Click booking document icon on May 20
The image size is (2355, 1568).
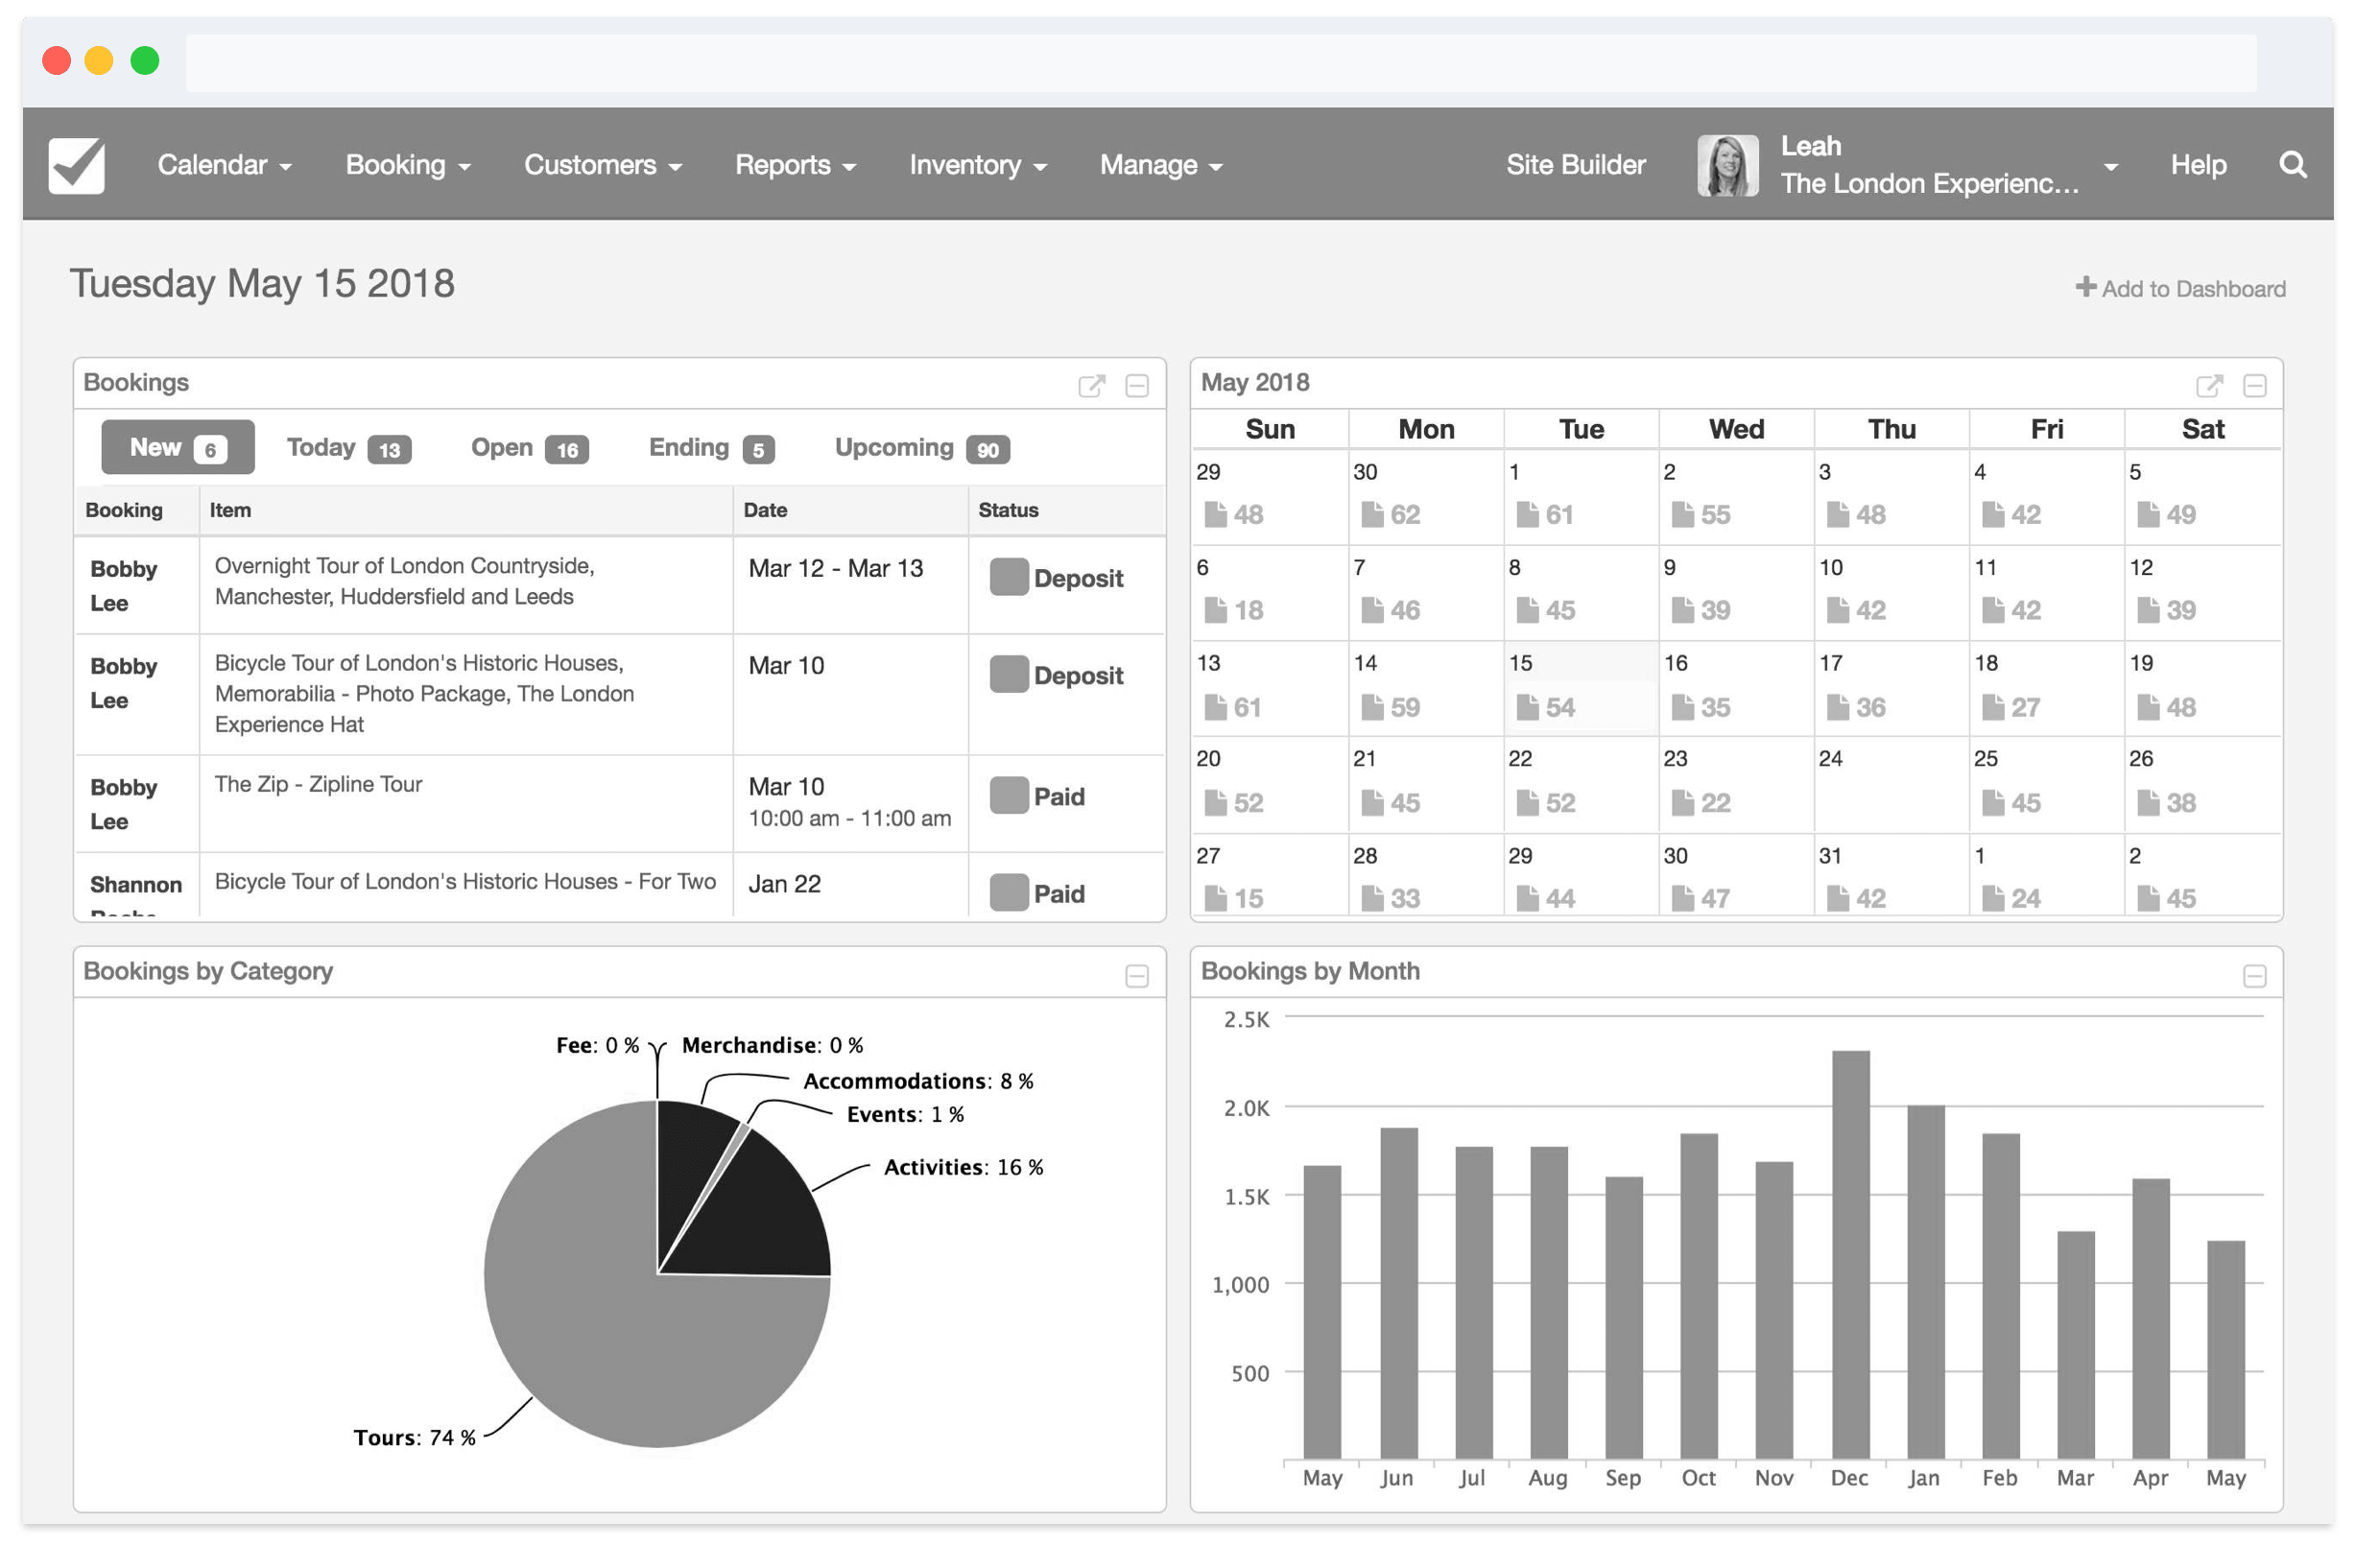click(x=1215, y=802)
